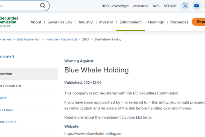This screenshot has height=137, width=205.
Task: Open the Hearings menu
Action: pyautogui.click(x=156, y=22)
